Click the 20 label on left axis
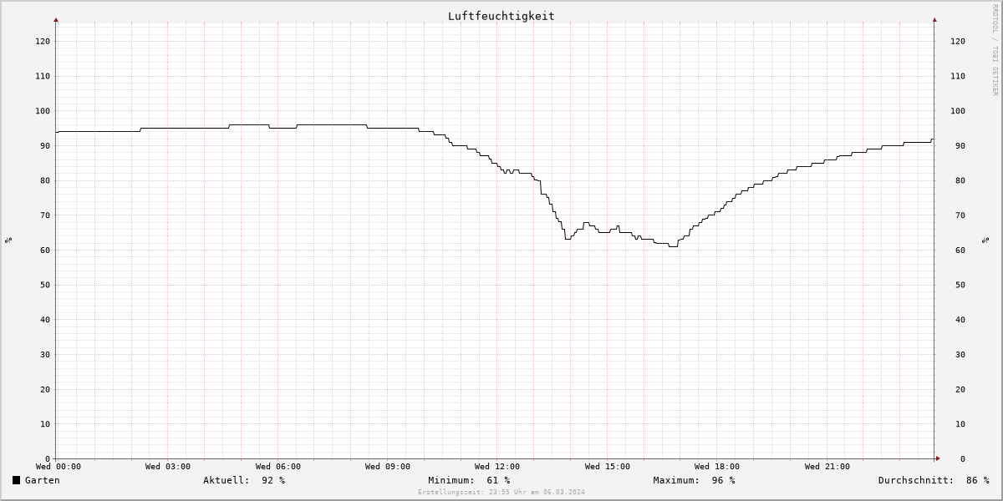The width and height of the screenshot is (1003, 501). [x=45, y=389]
